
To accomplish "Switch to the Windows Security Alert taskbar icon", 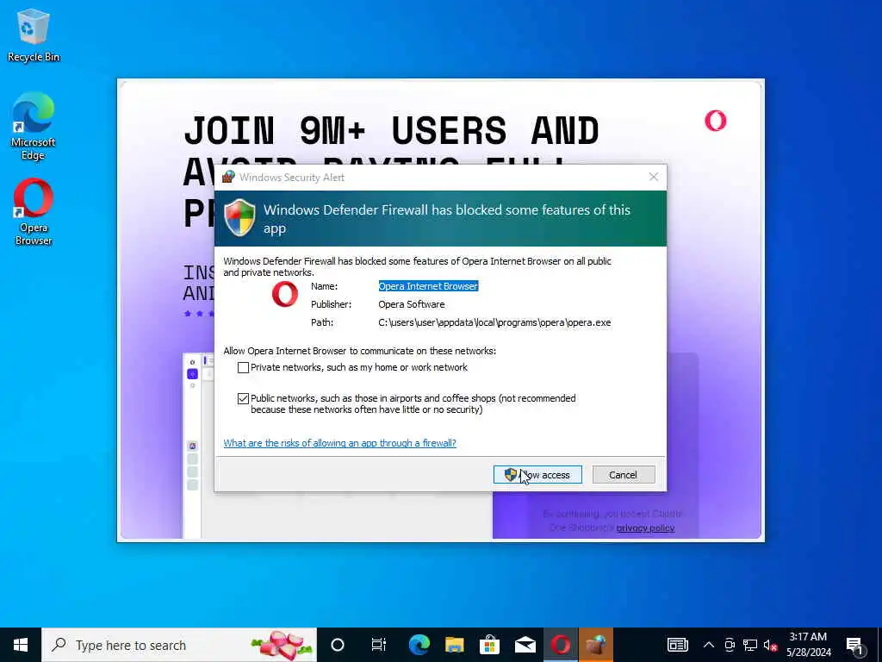I will [596, 645].
